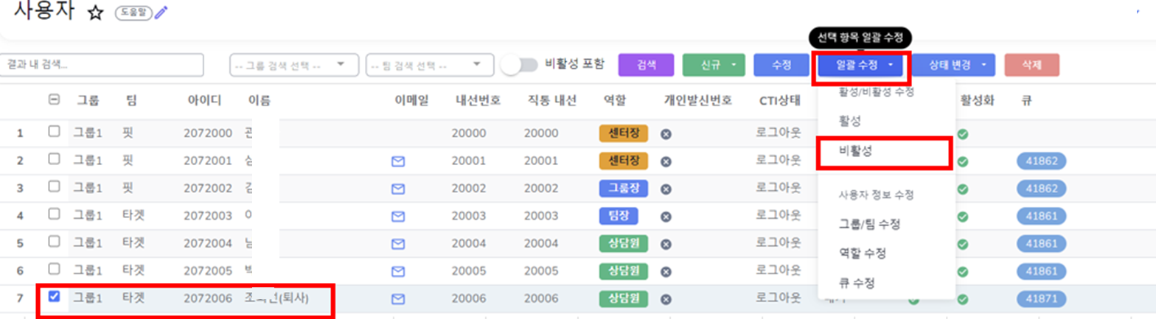Viewport: 1156px width, 319px height.
Task: Toggle the 비활성 포함 switch
Action: (520, 65)
